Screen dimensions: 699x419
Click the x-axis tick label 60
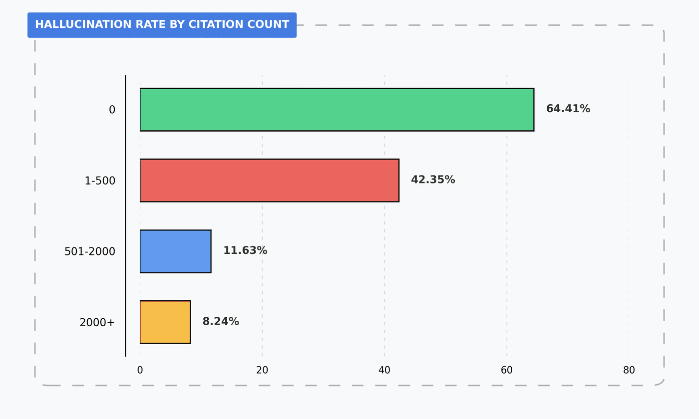coord(507,370)
